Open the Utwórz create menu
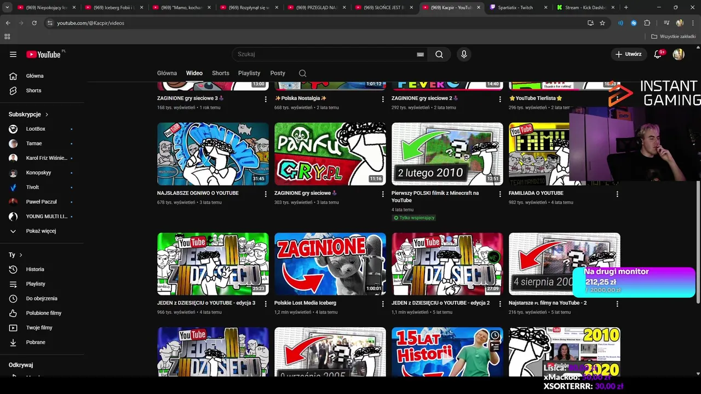The width and height of the screenshot is (701, 394). [x=628, y=54]
